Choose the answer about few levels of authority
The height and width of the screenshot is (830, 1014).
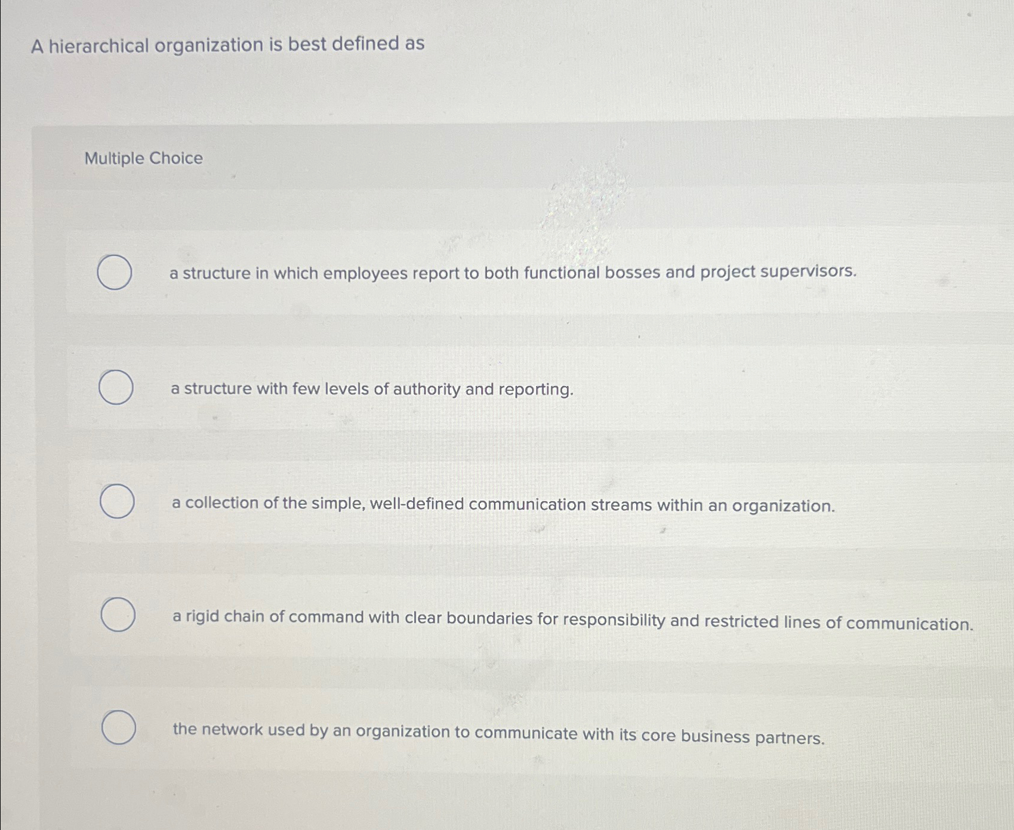coord(371,389)
